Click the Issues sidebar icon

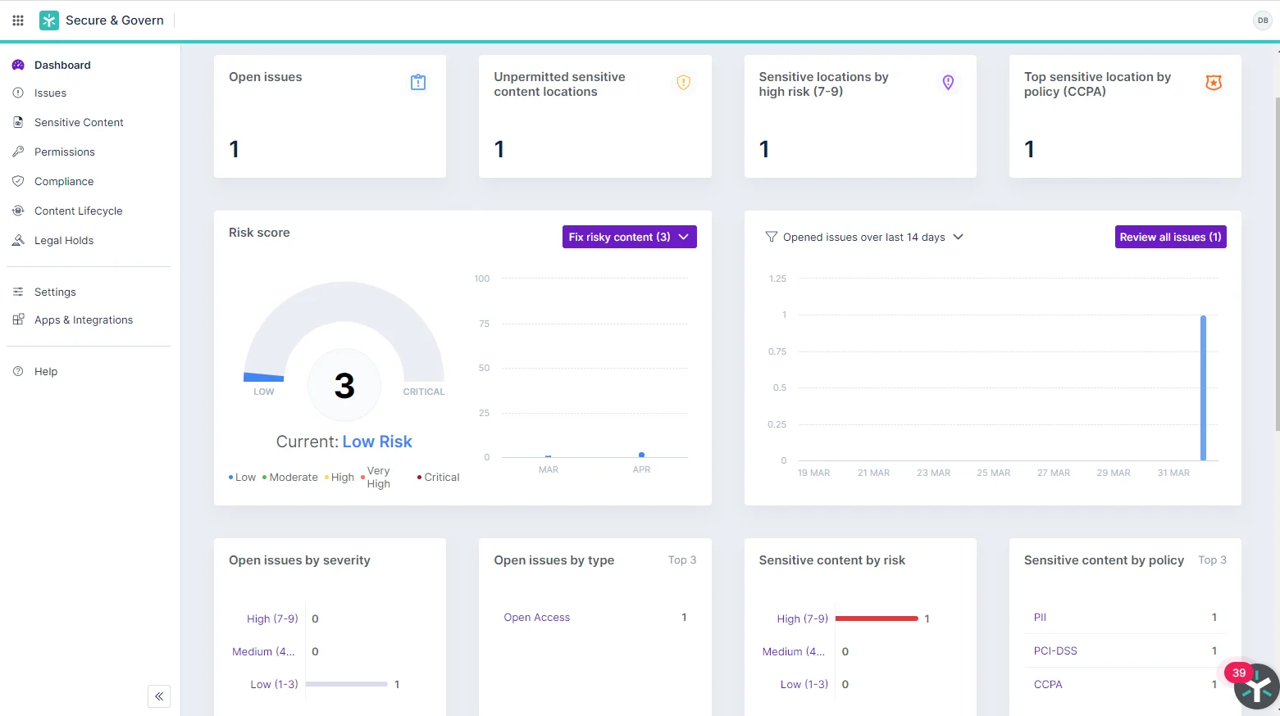pos(18,93)
